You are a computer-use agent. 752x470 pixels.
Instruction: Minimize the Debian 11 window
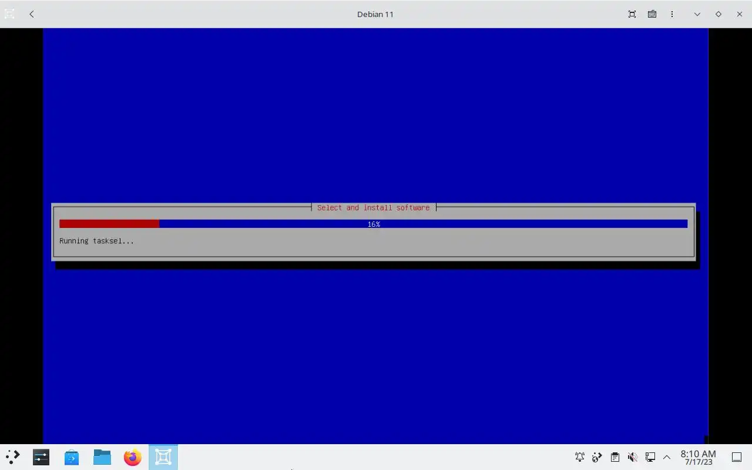pyautogui.click(x=697, y=14)
